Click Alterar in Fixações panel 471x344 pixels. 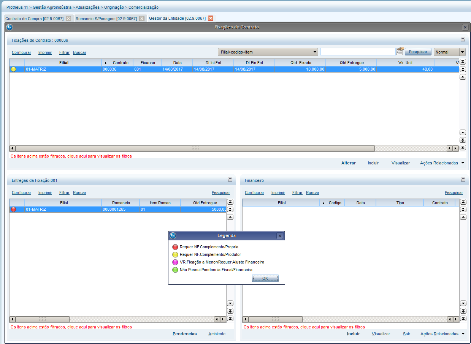349,163
